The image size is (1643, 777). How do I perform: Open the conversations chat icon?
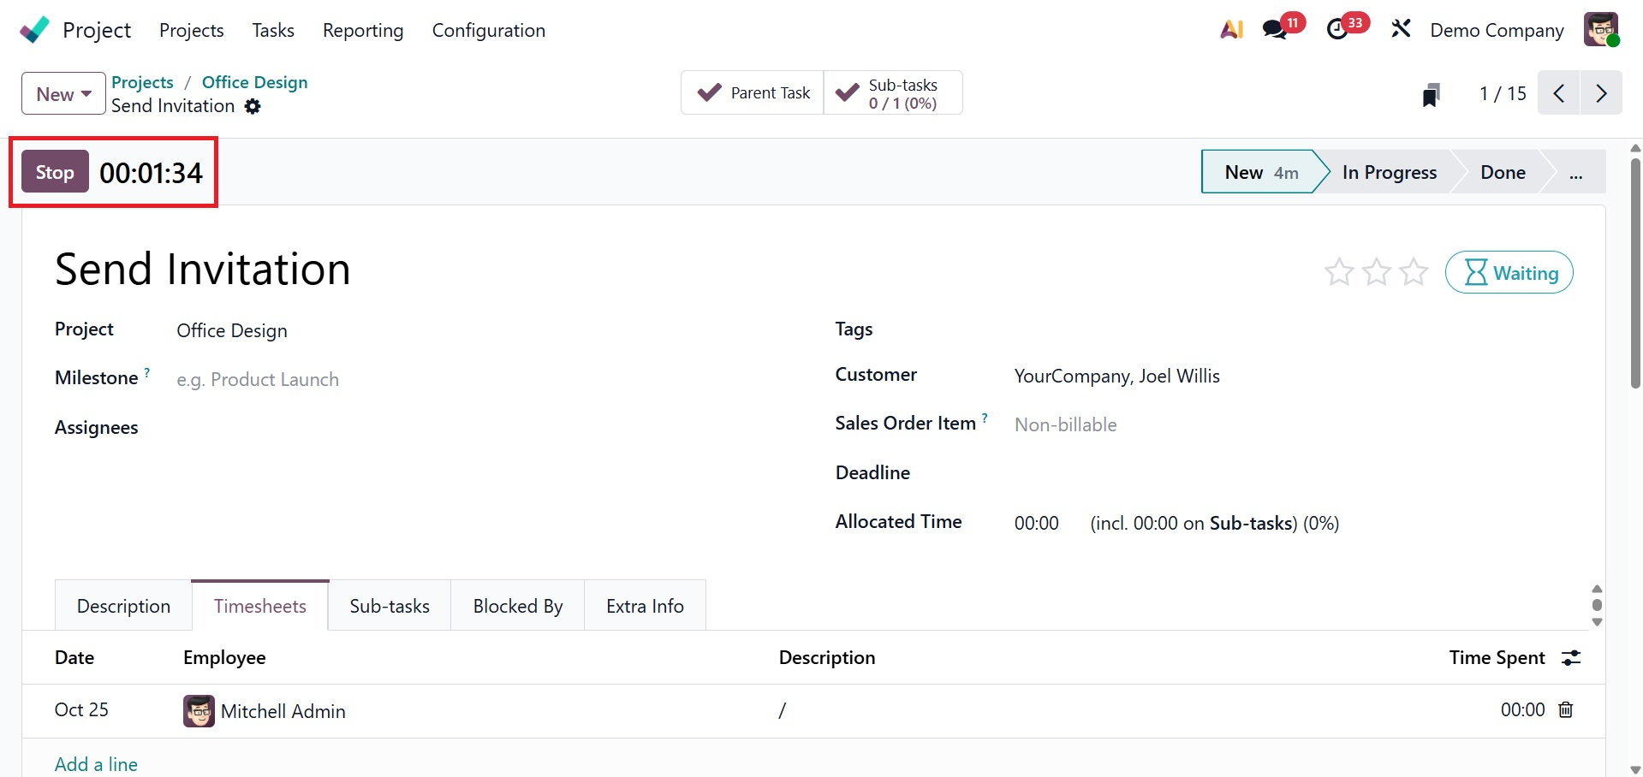coord(1275,30)
